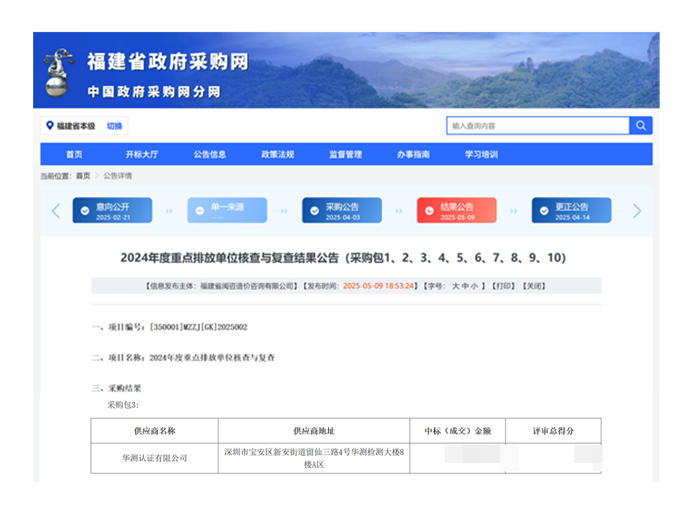Click the 采购包3 label
This screenshot has height=523, width=697.
123,405
